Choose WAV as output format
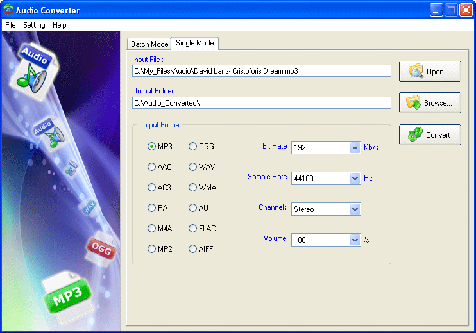This screenshot has height=333, width=476. click(x=192, y=167)
